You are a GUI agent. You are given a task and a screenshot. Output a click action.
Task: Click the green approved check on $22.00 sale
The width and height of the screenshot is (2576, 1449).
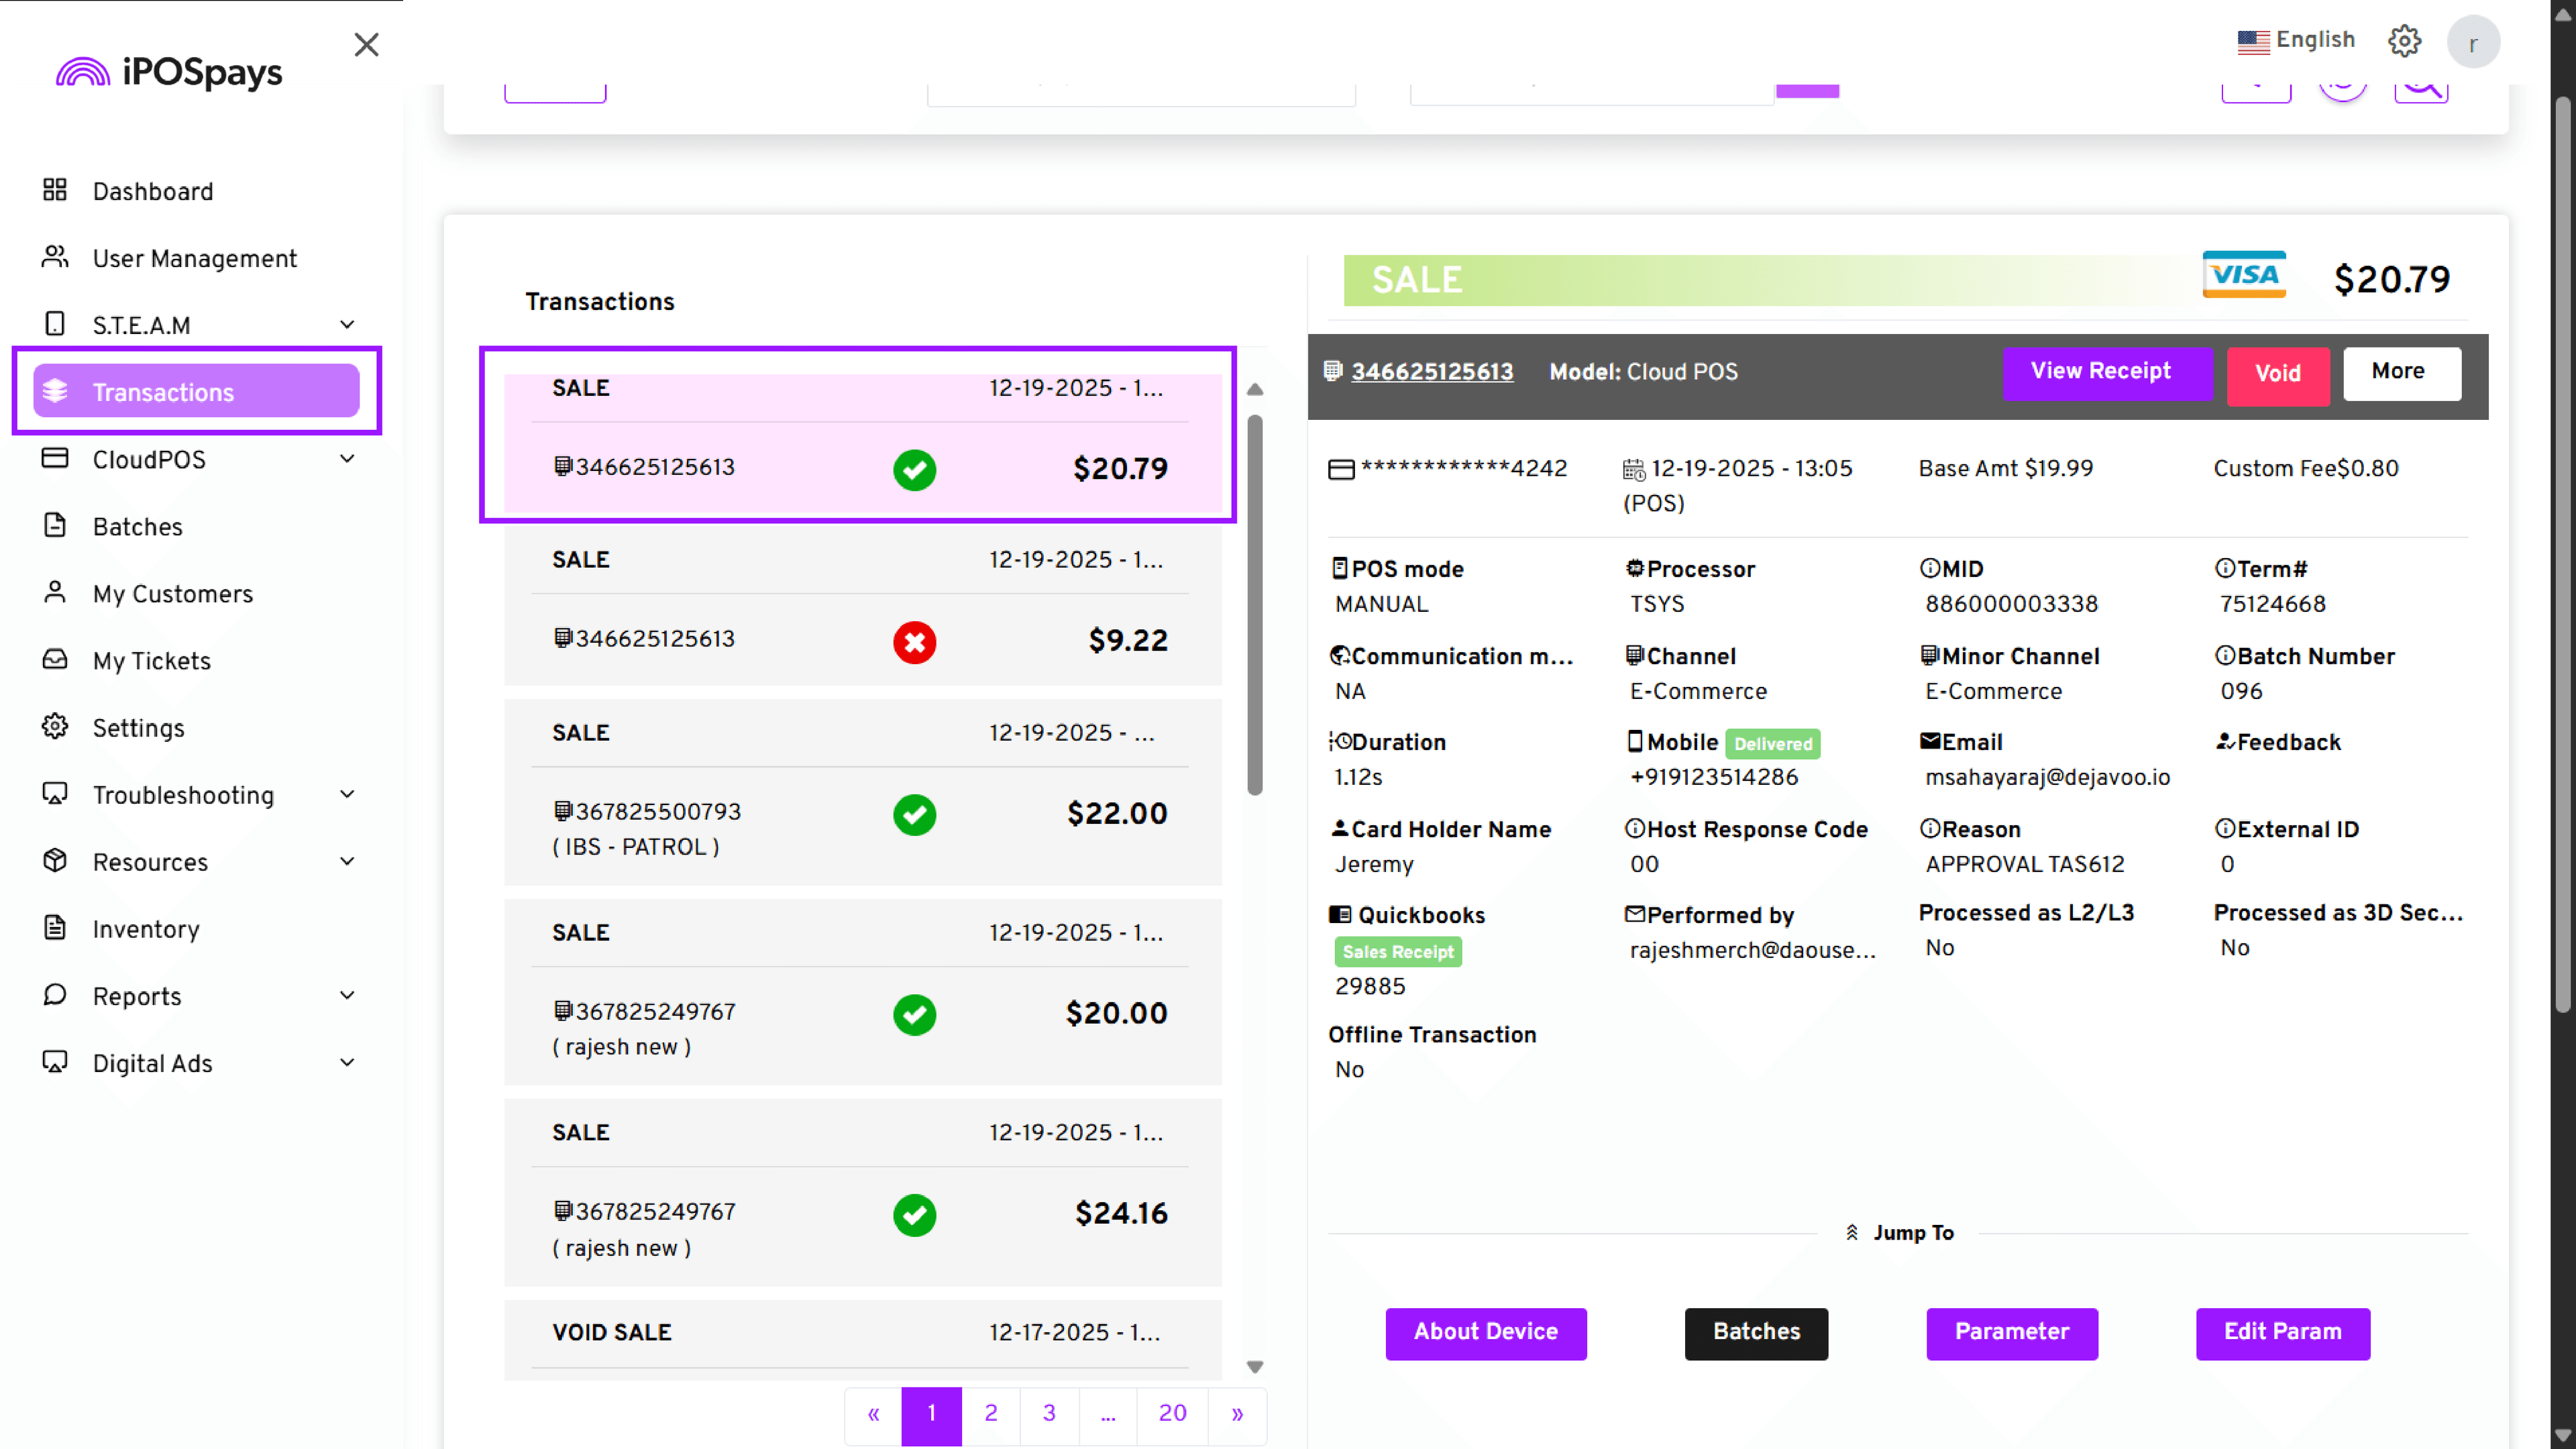click(x=914, y=814)
